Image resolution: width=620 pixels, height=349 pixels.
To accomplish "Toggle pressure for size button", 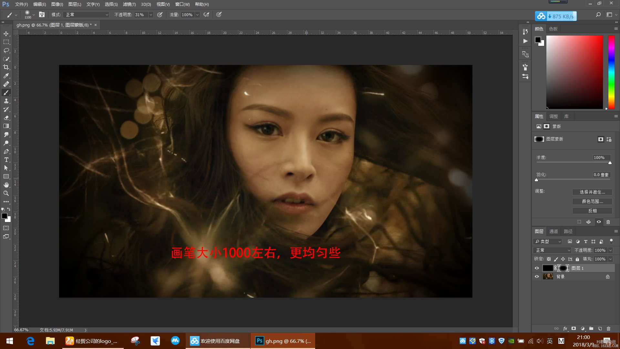I will [x=219, y=15].
